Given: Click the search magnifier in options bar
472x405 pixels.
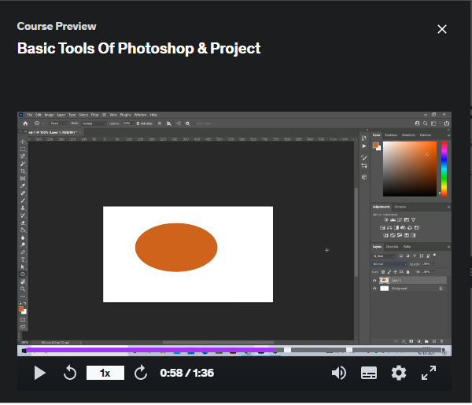Looking at the screenshot, I should [x=426, y=123].
